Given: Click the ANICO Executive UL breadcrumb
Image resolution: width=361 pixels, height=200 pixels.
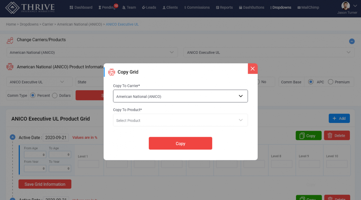Looking at the screenshot, I should point(122,24).
